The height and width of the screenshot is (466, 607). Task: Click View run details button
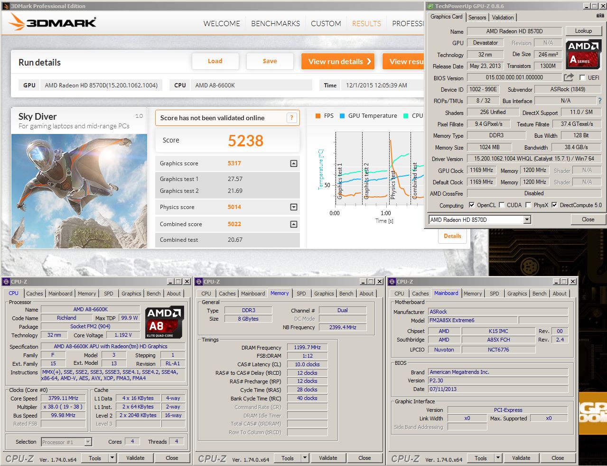(338, 61)
